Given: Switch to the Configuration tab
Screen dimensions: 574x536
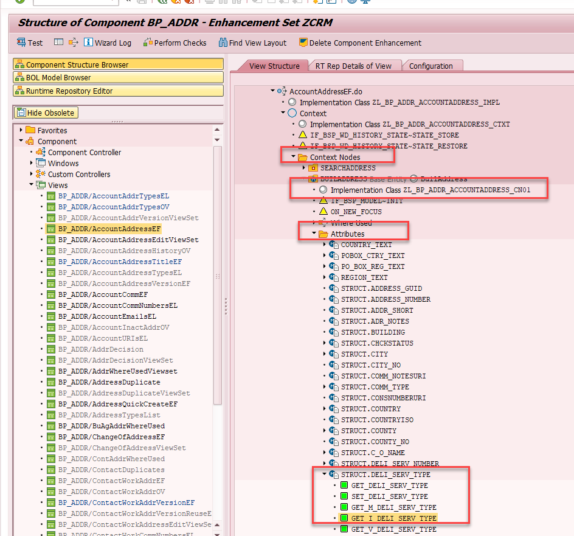Looking at the screenshot, I should [x=432, y=65].
